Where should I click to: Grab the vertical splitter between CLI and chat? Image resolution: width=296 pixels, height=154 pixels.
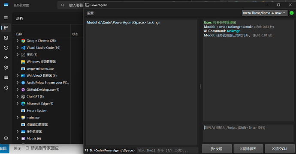point(200,86)
